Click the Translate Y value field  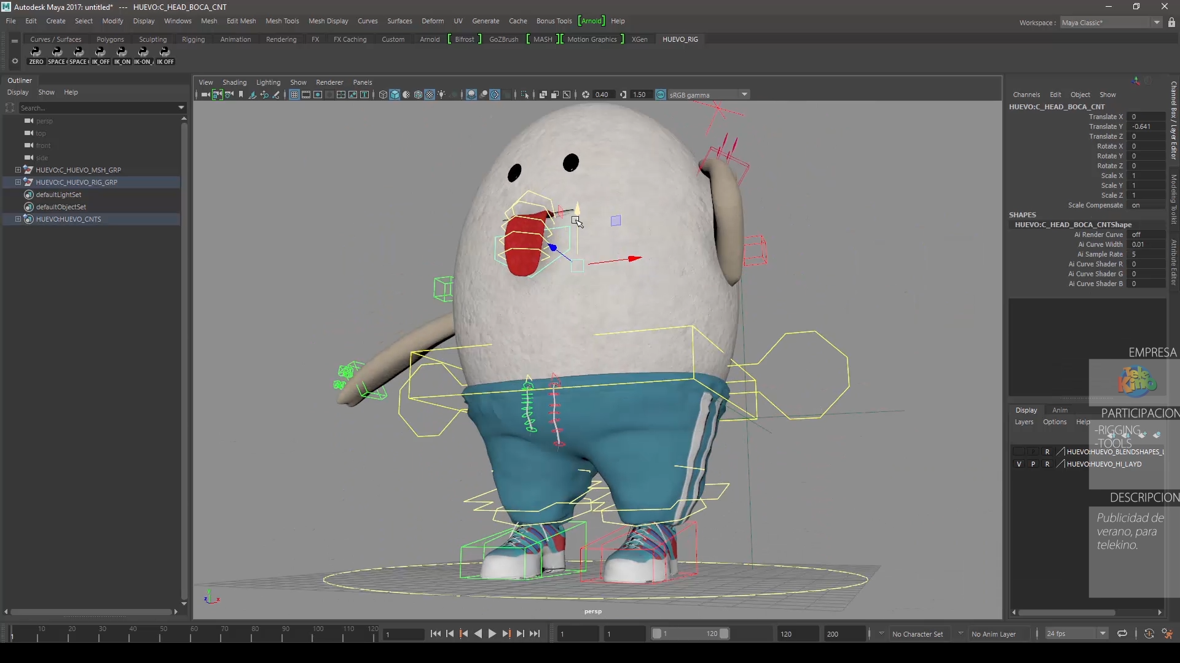coord(1147,126)
